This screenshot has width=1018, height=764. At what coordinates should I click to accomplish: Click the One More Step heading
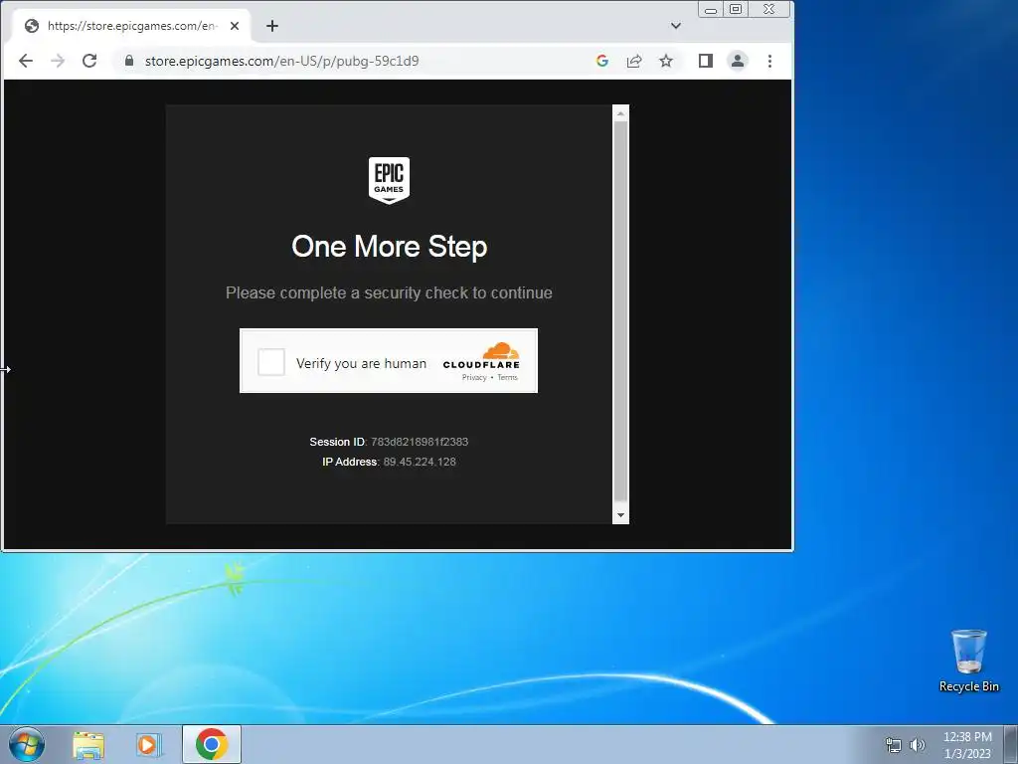point(389,247)
